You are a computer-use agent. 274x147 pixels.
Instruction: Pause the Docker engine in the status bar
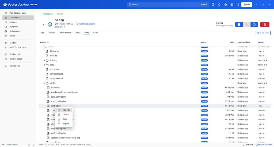(x=29, y=145)
